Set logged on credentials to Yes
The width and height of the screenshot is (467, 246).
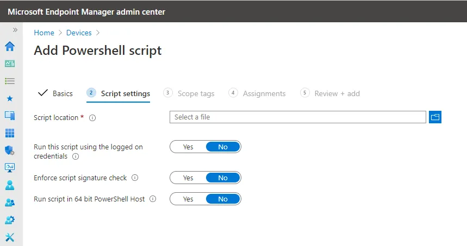(188, 147)
